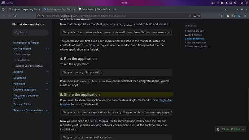Expand the Reference Documentation chevron
The height and width of the screenshot is (140, 249).
point(47,110)
